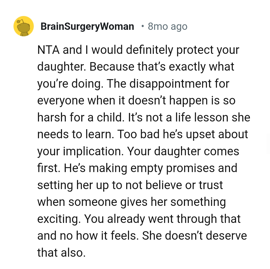Open BrainSurgeryWoman's user profile

(x=87, y=26)
